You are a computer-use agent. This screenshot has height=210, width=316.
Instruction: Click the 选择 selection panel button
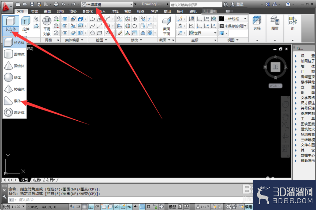point(257,23)
